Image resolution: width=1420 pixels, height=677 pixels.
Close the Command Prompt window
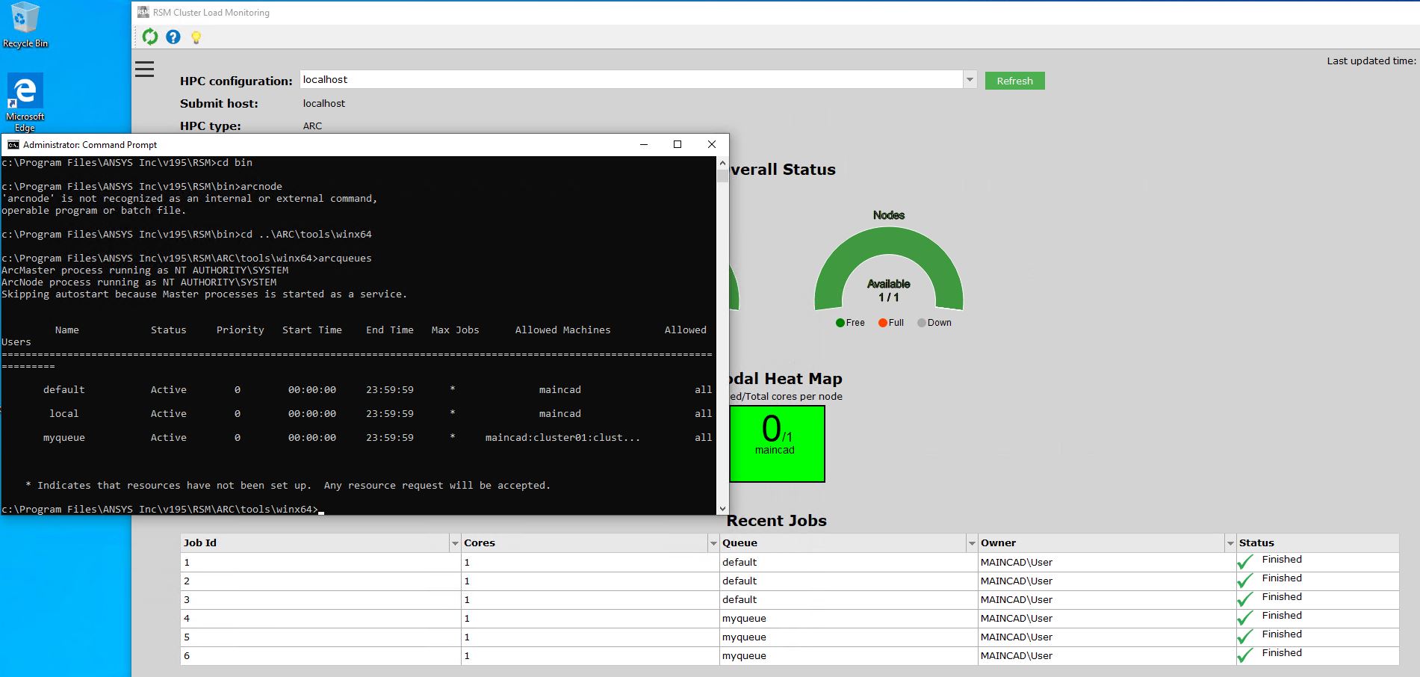point(712,144)
